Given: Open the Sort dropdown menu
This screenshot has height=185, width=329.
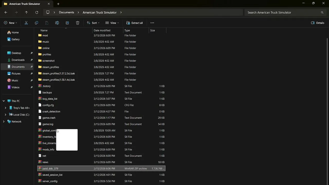Looking at the screenshot, I should click(93, 23).
